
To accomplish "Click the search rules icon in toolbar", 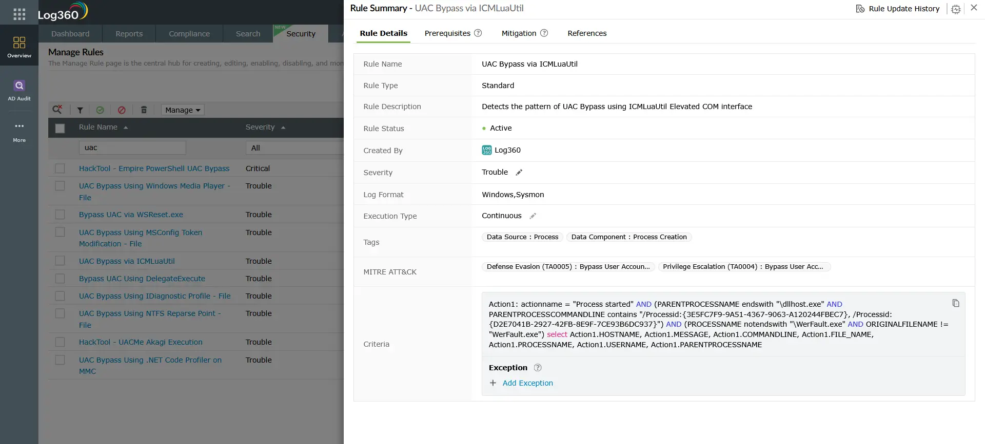I will click(57, 110).
